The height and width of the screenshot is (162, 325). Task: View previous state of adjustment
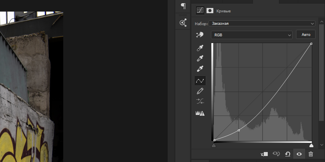tap(276, 154)
